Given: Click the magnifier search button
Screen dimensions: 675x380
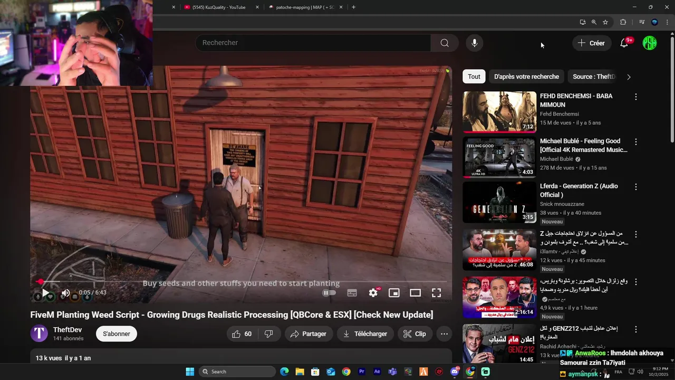Looking at the screenshot, I should pos(445,43).
